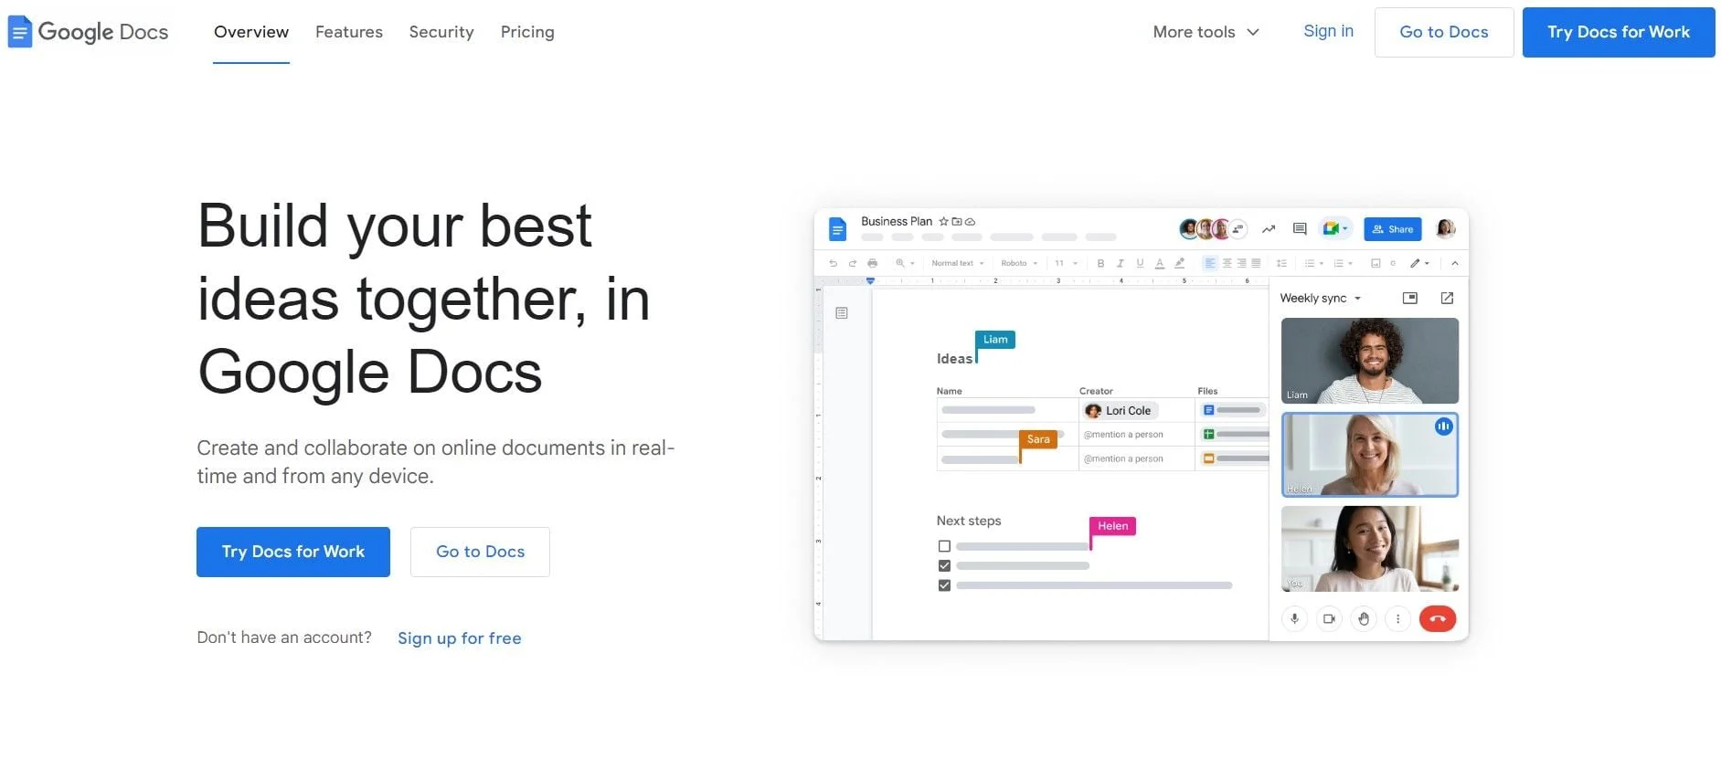This screenshot has width=1721, height=779.
Task: Toggle the third Next steps checkbox
Action: tap(944, 585)
